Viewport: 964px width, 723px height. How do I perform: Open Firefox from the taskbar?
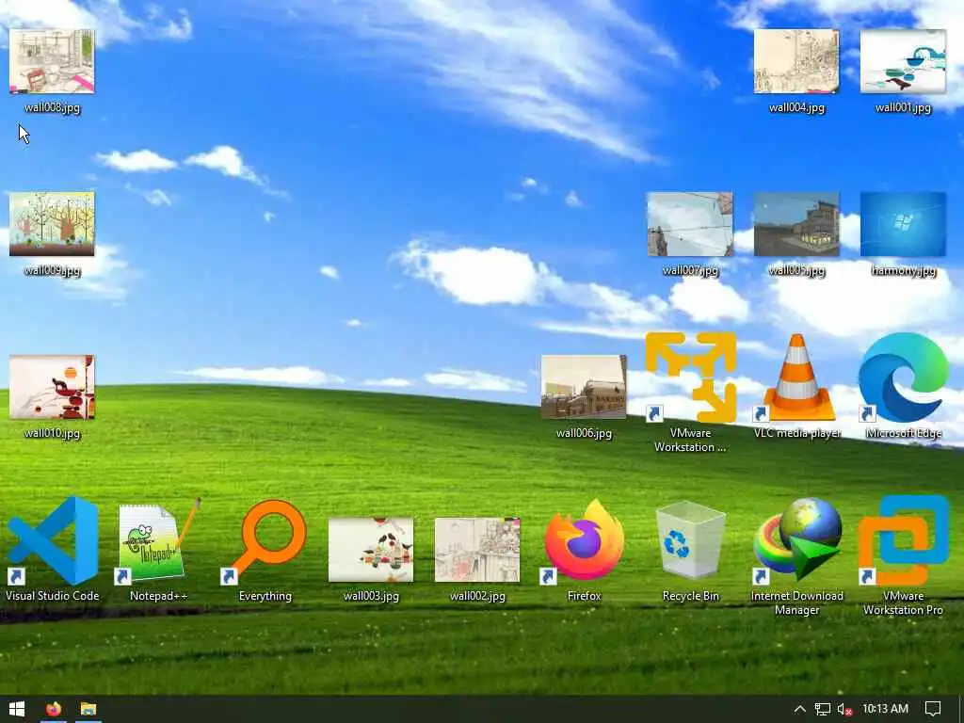pos(54,709)
